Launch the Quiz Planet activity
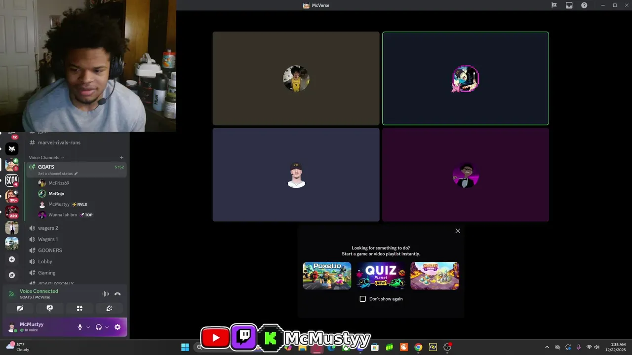The width and height of the screenshot is (632, 355). (381, 276)
